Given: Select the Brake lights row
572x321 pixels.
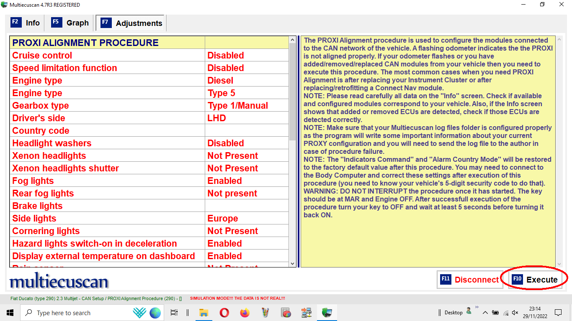Looking at the screenshot, I should tap(149, 206).
